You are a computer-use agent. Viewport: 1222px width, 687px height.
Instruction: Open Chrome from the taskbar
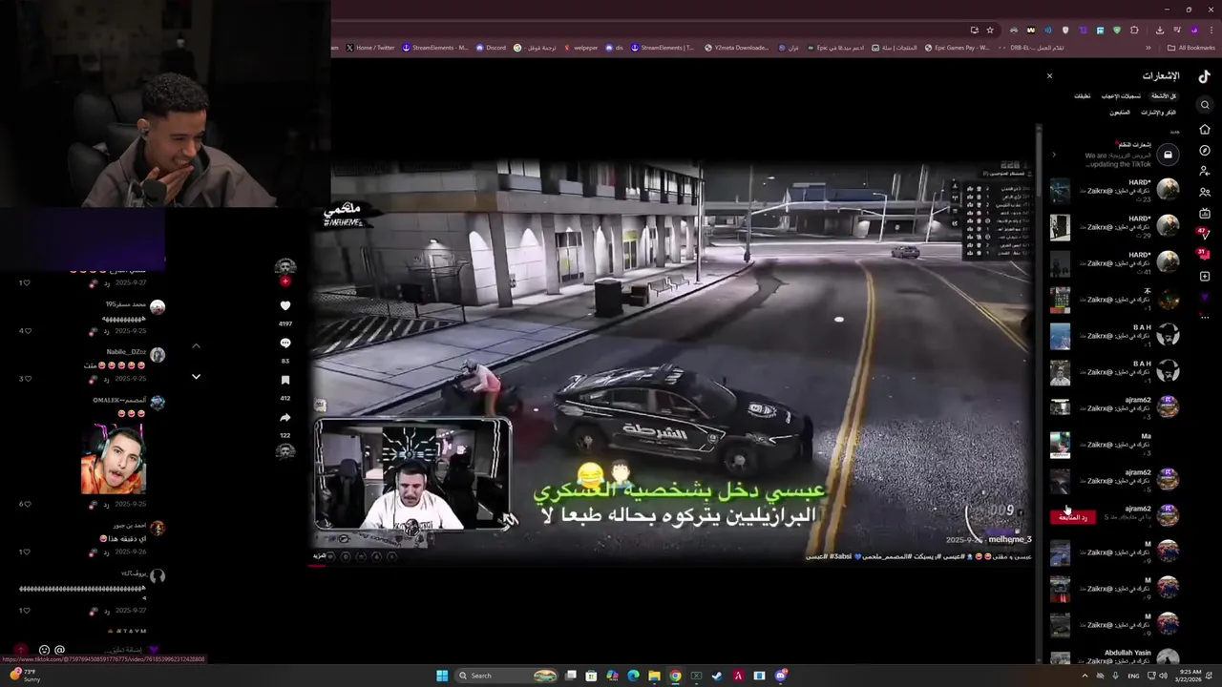[x=675, y=676]
